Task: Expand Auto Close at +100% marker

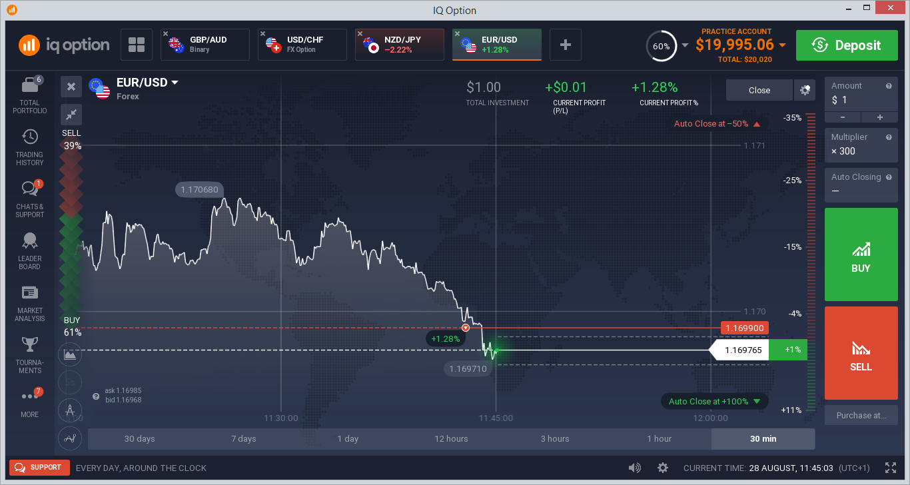Action: [715, 402]
